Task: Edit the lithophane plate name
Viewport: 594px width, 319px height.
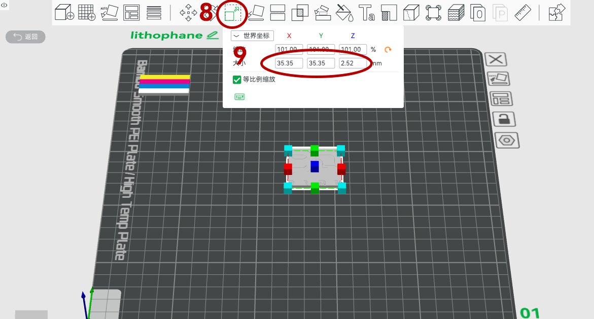Action: (213, 36)
